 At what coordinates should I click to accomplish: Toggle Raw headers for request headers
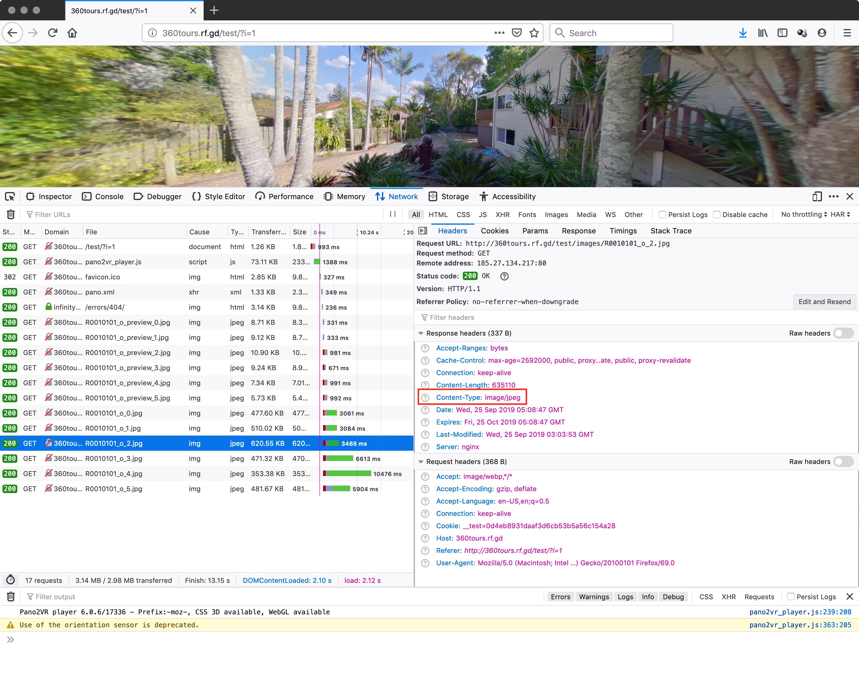pyautogui.click(x=843, y=461)
